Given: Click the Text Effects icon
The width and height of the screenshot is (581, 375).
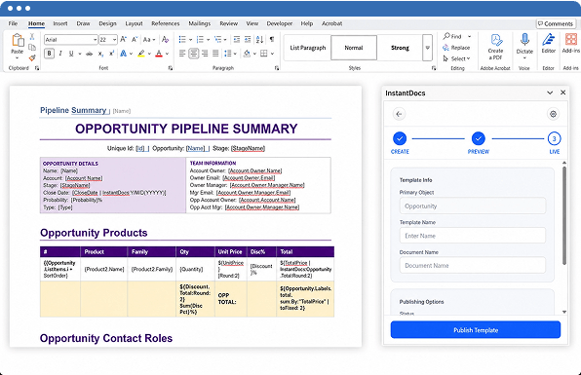Looking at the screenshot, I should point(124,54).
